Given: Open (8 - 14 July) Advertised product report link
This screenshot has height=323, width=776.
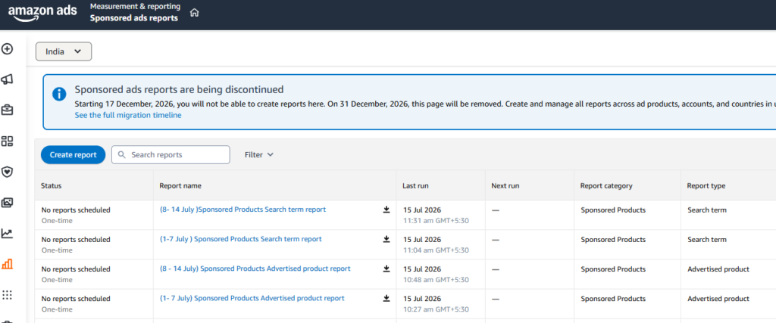Looking at the screenshot, I should [x=255, y=269].
